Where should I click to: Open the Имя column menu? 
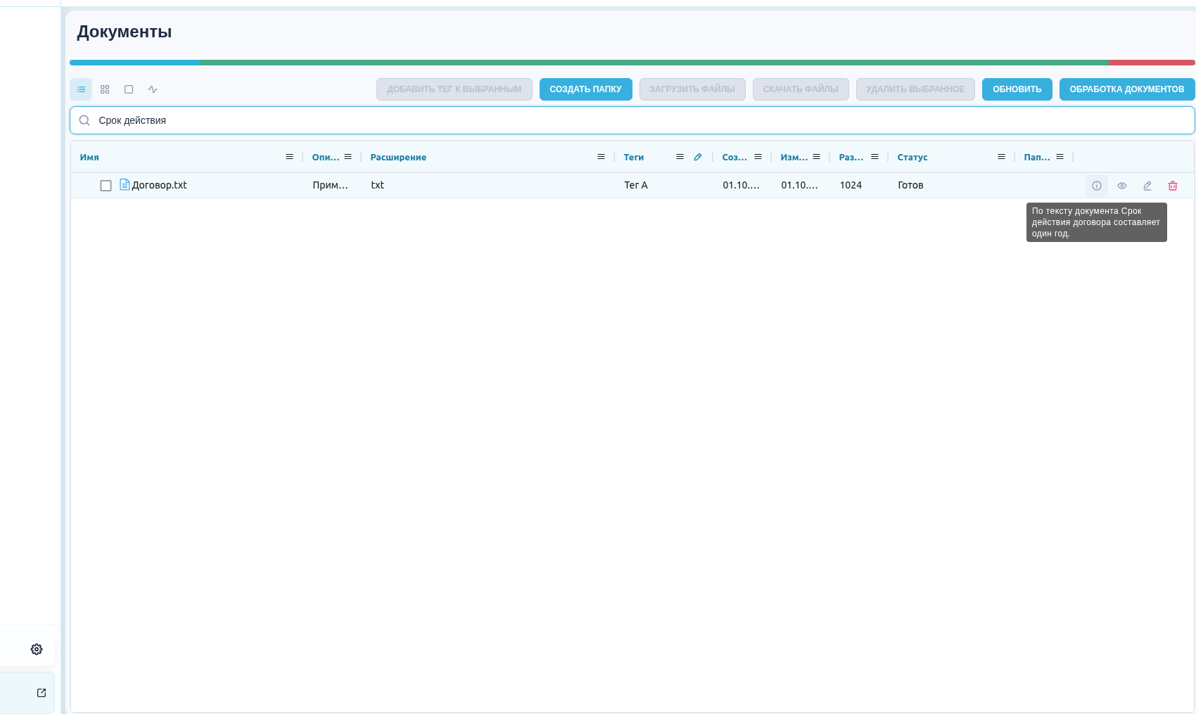[x=289, y=157]
